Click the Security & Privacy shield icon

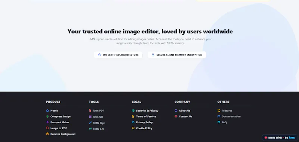click(x=133, y=111)
